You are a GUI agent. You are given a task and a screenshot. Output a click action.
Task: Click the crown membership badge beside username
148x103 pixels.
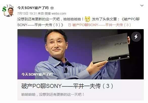(x=52, y=8)
